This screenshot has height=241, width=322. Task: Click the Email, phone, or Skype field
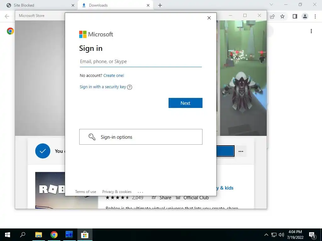(x=141, y=62)
